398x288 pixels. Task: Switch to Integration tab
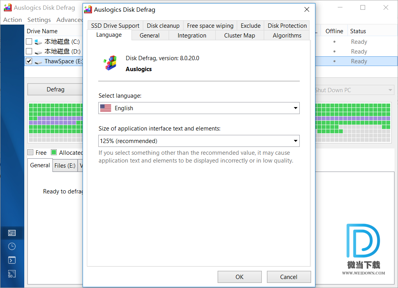point(192,36)
